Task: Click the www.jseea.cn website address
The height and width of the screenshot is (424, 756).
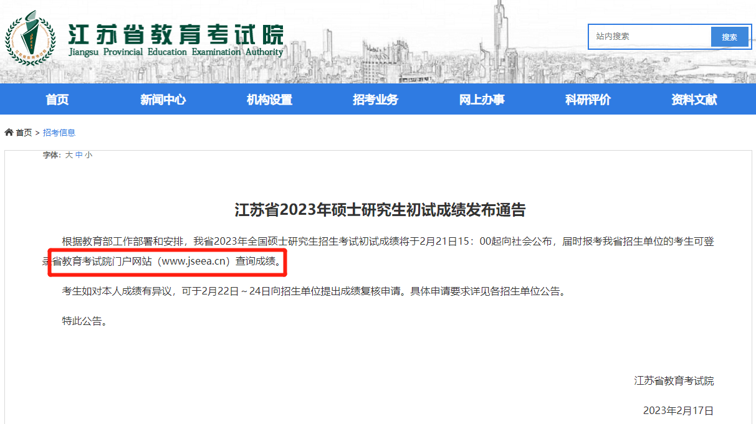Action: [x=195, y=261]
